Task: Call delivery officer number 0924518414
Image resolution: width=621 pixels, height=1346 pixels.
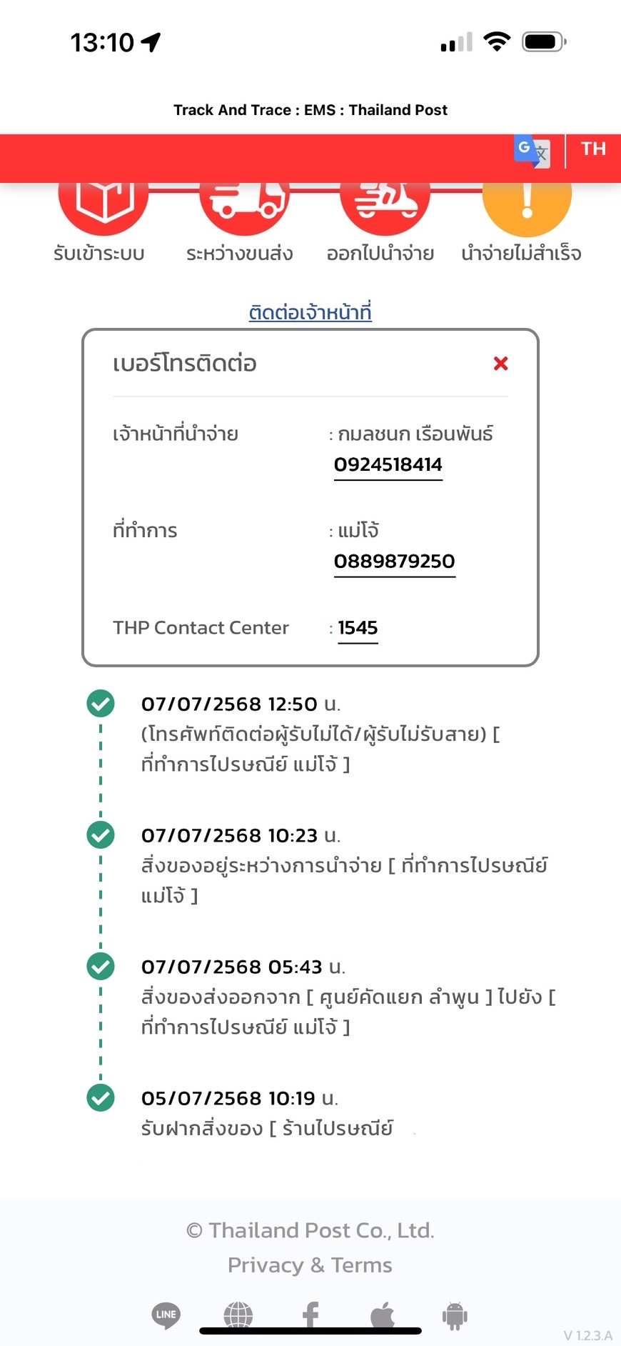Action: (388, 465)
